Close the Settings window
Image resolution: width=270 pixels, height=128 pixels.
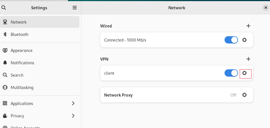tap(266, 8)
